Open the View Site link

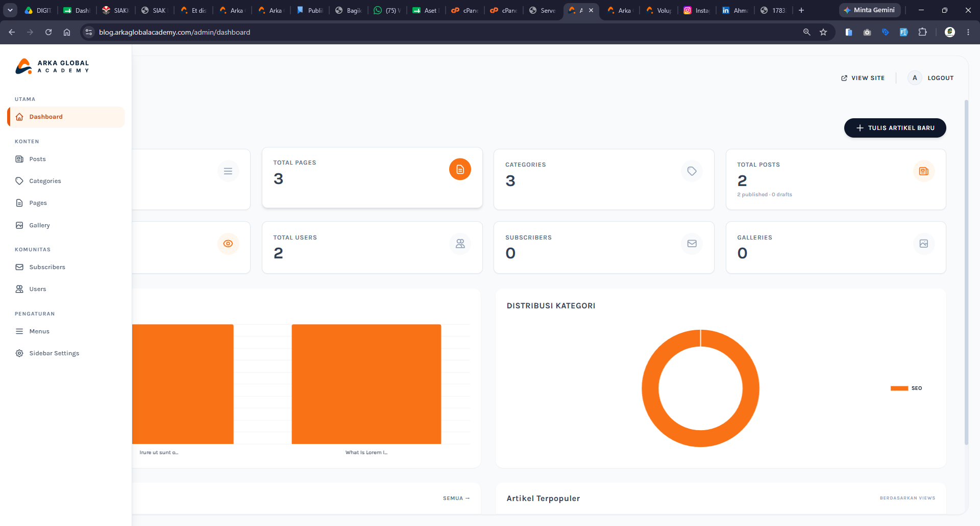(x=863, y=78)
